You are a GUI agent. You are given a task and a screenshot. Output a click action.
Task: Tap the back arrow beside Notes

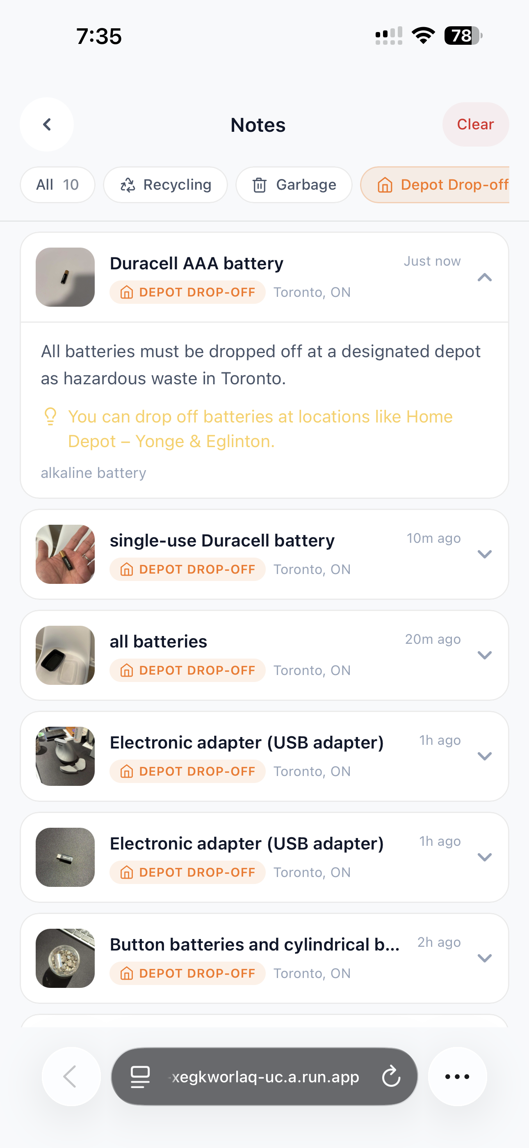(x=47, y=124)
